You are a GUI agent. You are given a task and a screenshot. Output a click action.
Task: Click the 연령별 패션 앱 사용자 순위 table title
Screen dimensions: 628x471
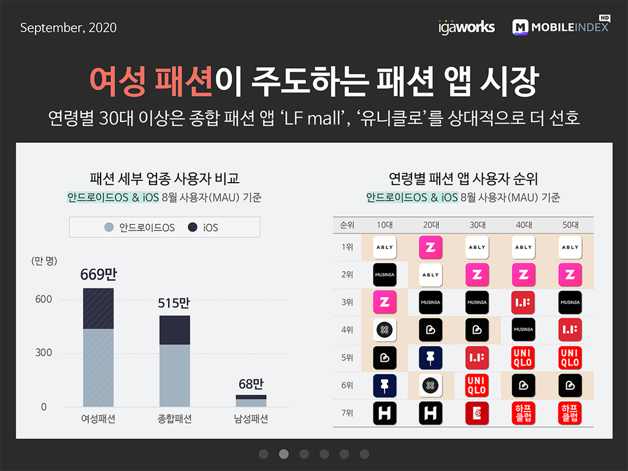click(463, 178)
